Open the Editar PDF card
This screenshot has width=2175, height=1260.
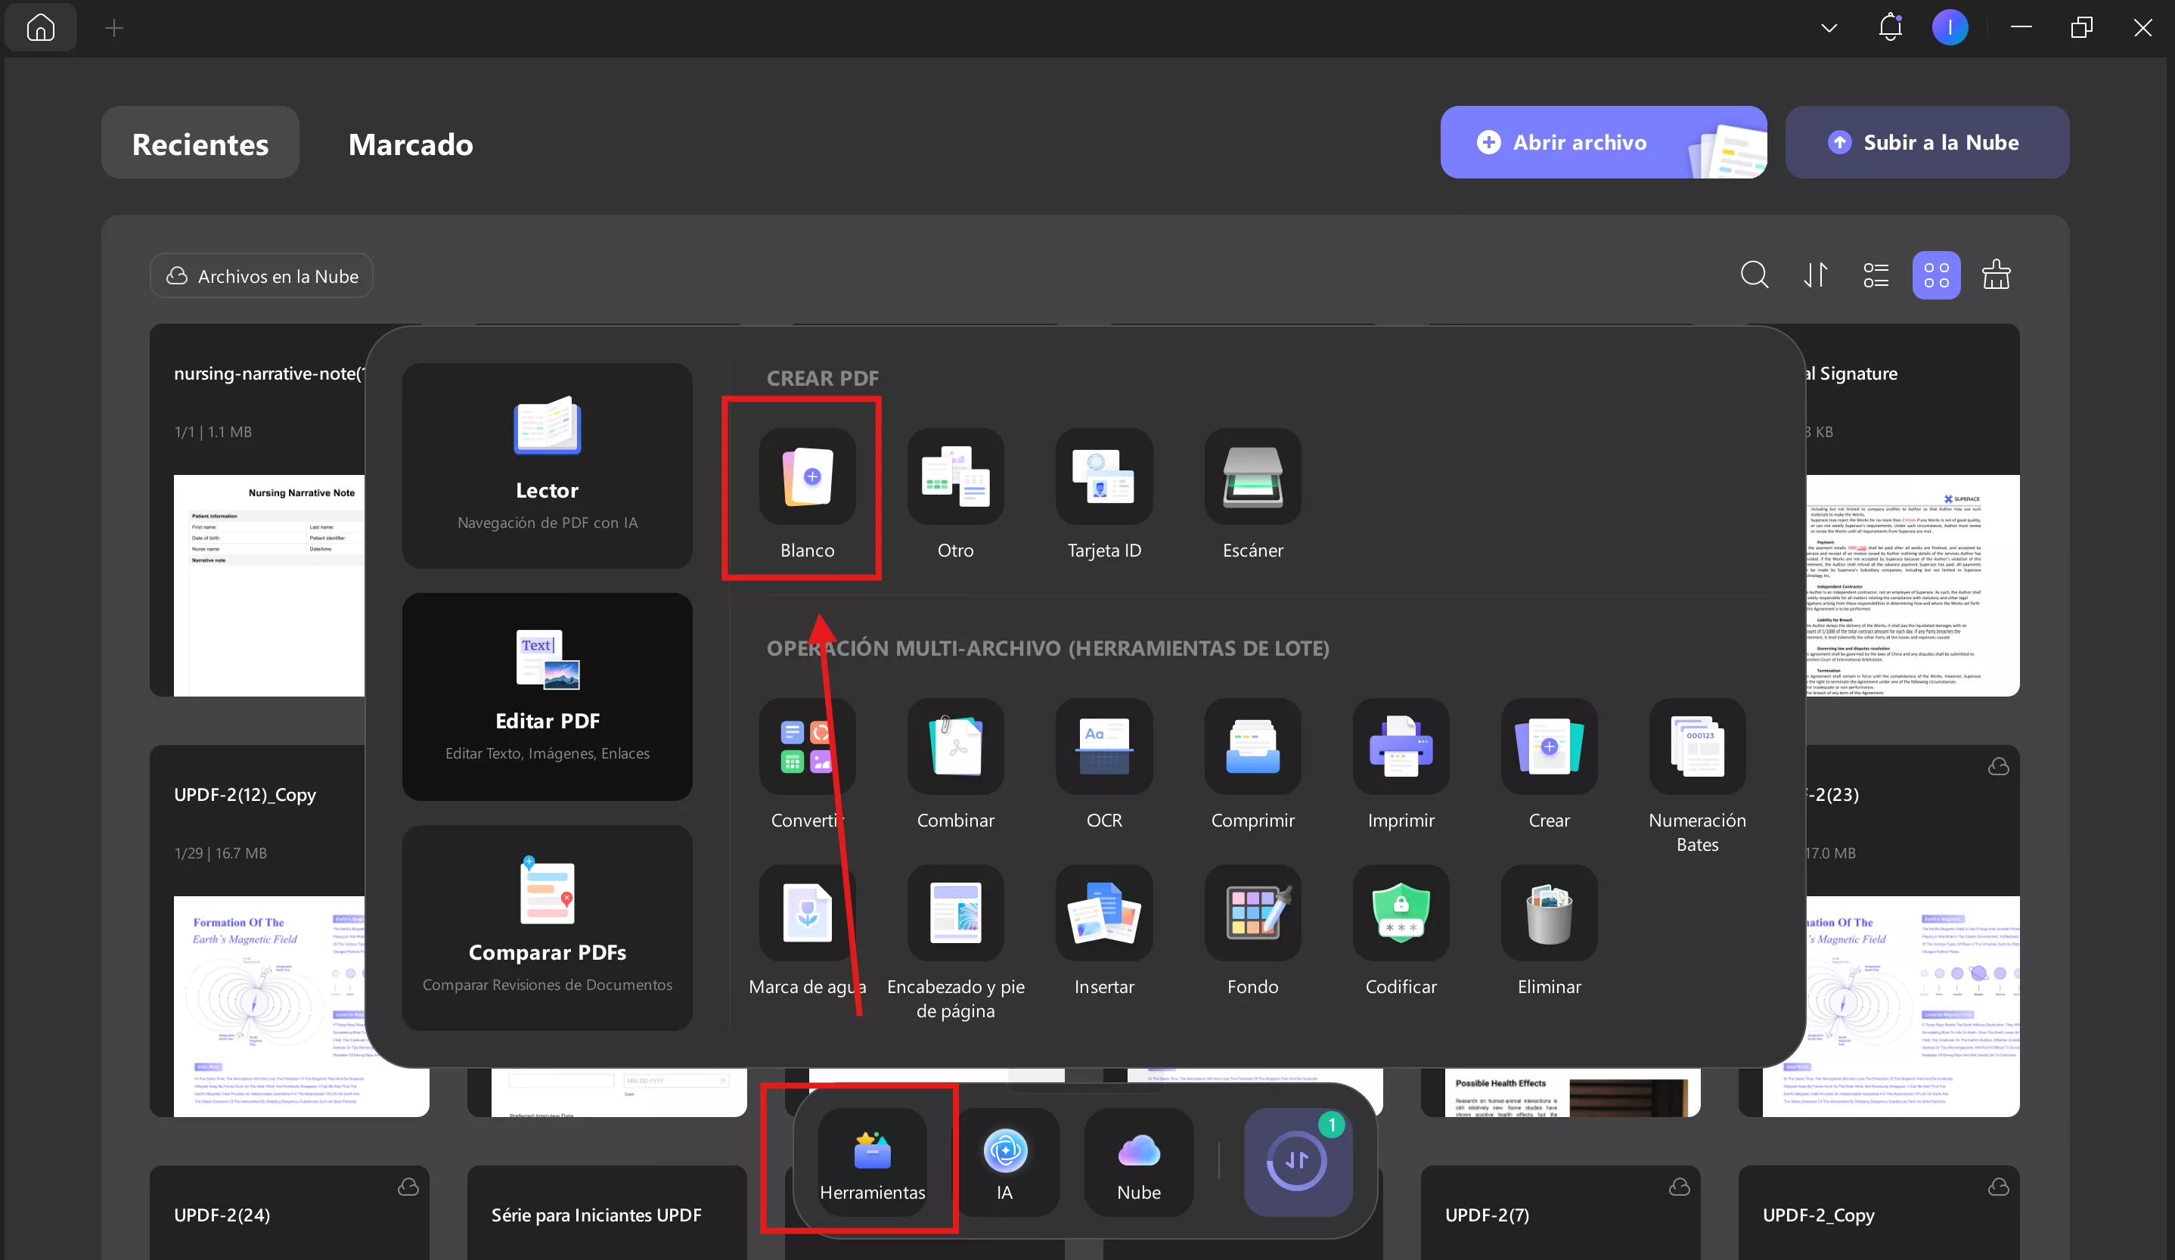(x=548, y=697)
